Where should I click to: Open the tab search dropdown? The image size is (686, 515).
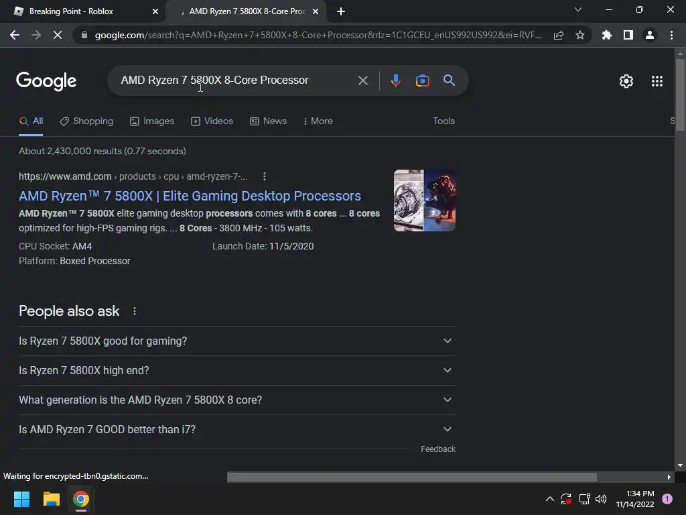coord(578,9)
